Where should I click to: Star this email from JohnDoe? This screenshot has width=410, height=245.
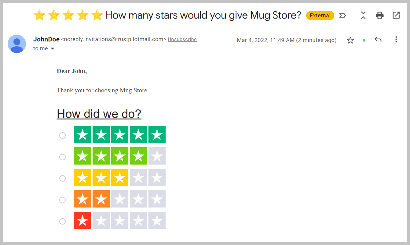(x=350, y=40)
